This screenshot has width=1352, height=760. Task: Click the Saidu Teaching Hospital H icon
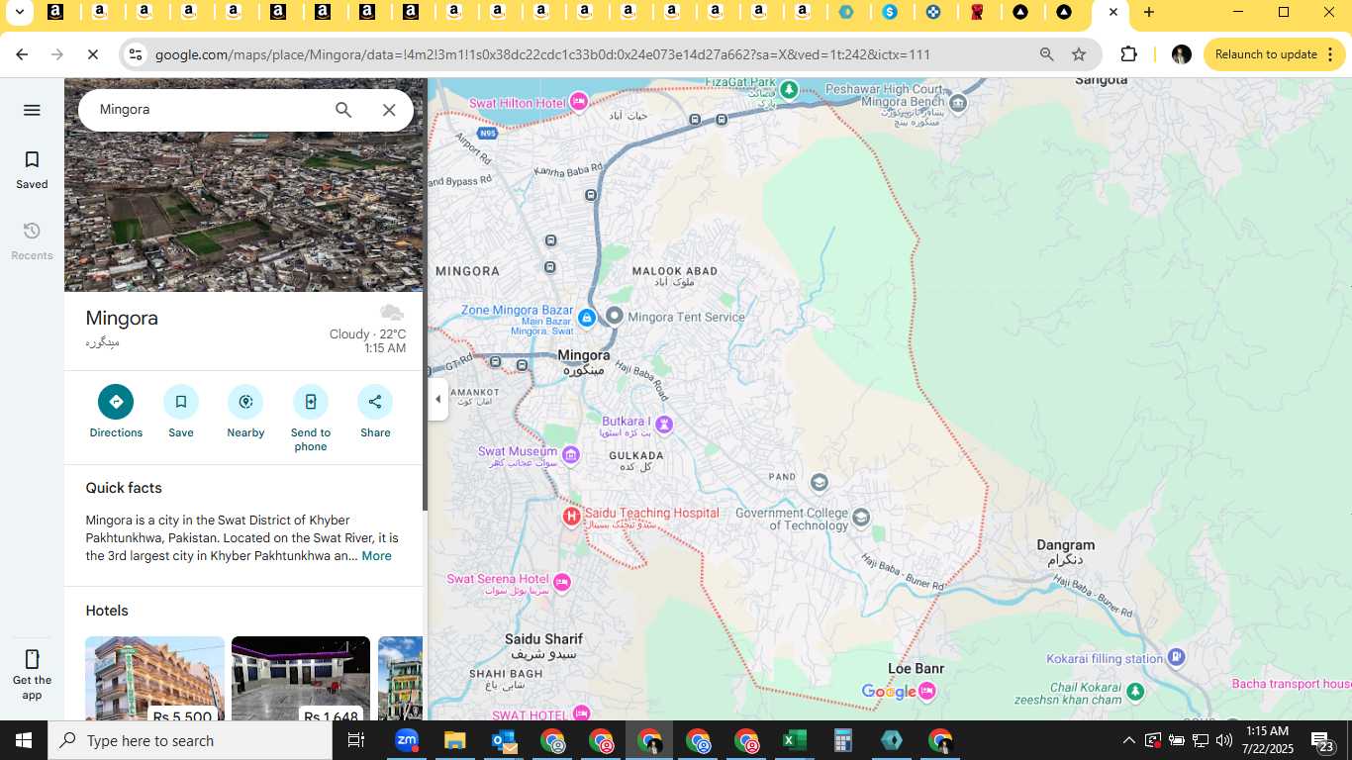coord(571,516)
